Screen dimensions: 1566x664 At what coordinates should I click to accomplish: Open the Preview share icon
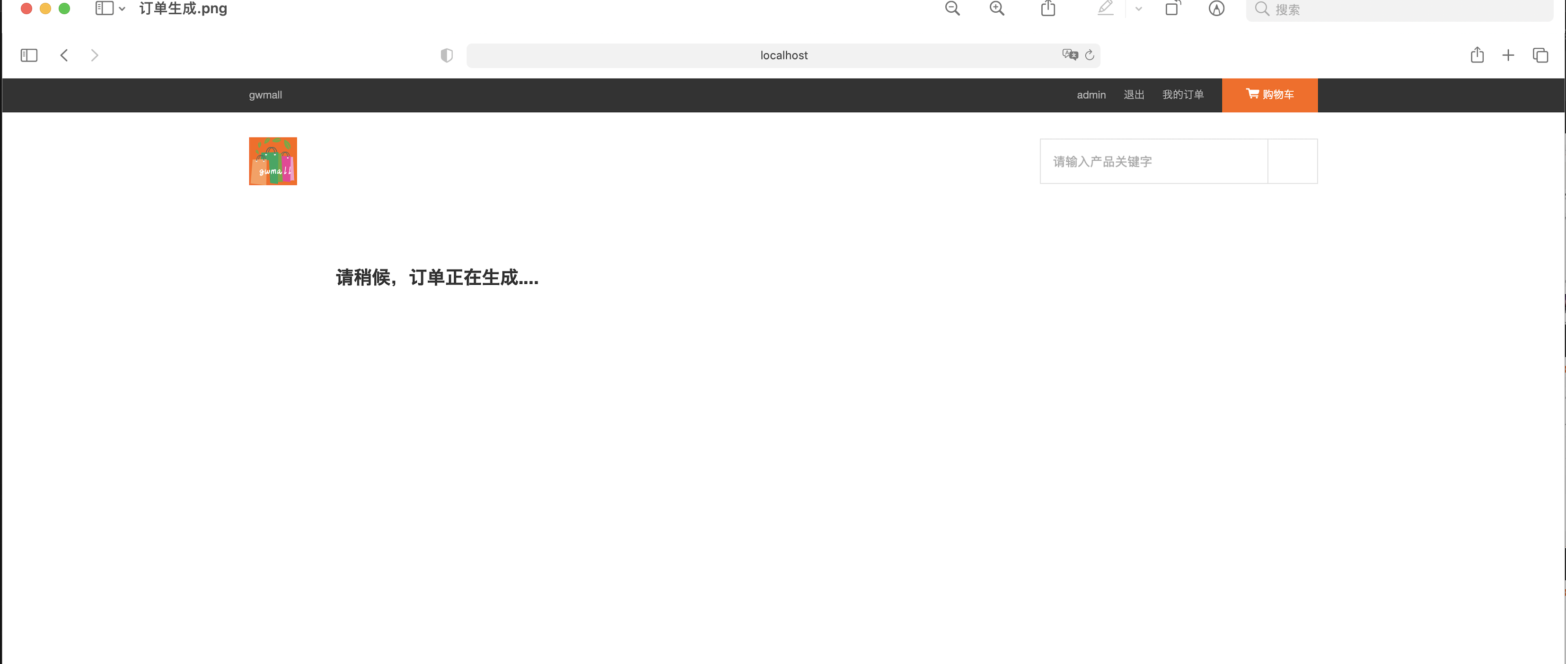click(x=1047, y=9)
